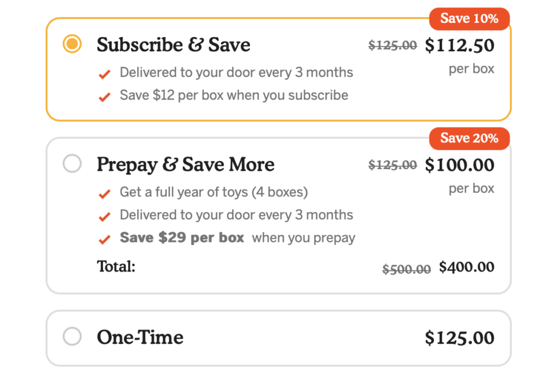Viewport: 546px width, 379px height.
Task: Click checkmark next to Delivered in Prepay option
Action: pyautogui.click(x=104, y=217)
